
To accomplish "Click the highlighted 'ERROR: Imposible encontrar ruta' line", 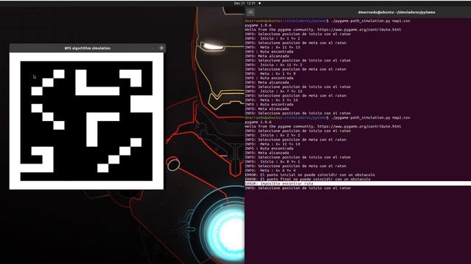I will [358, 183].
